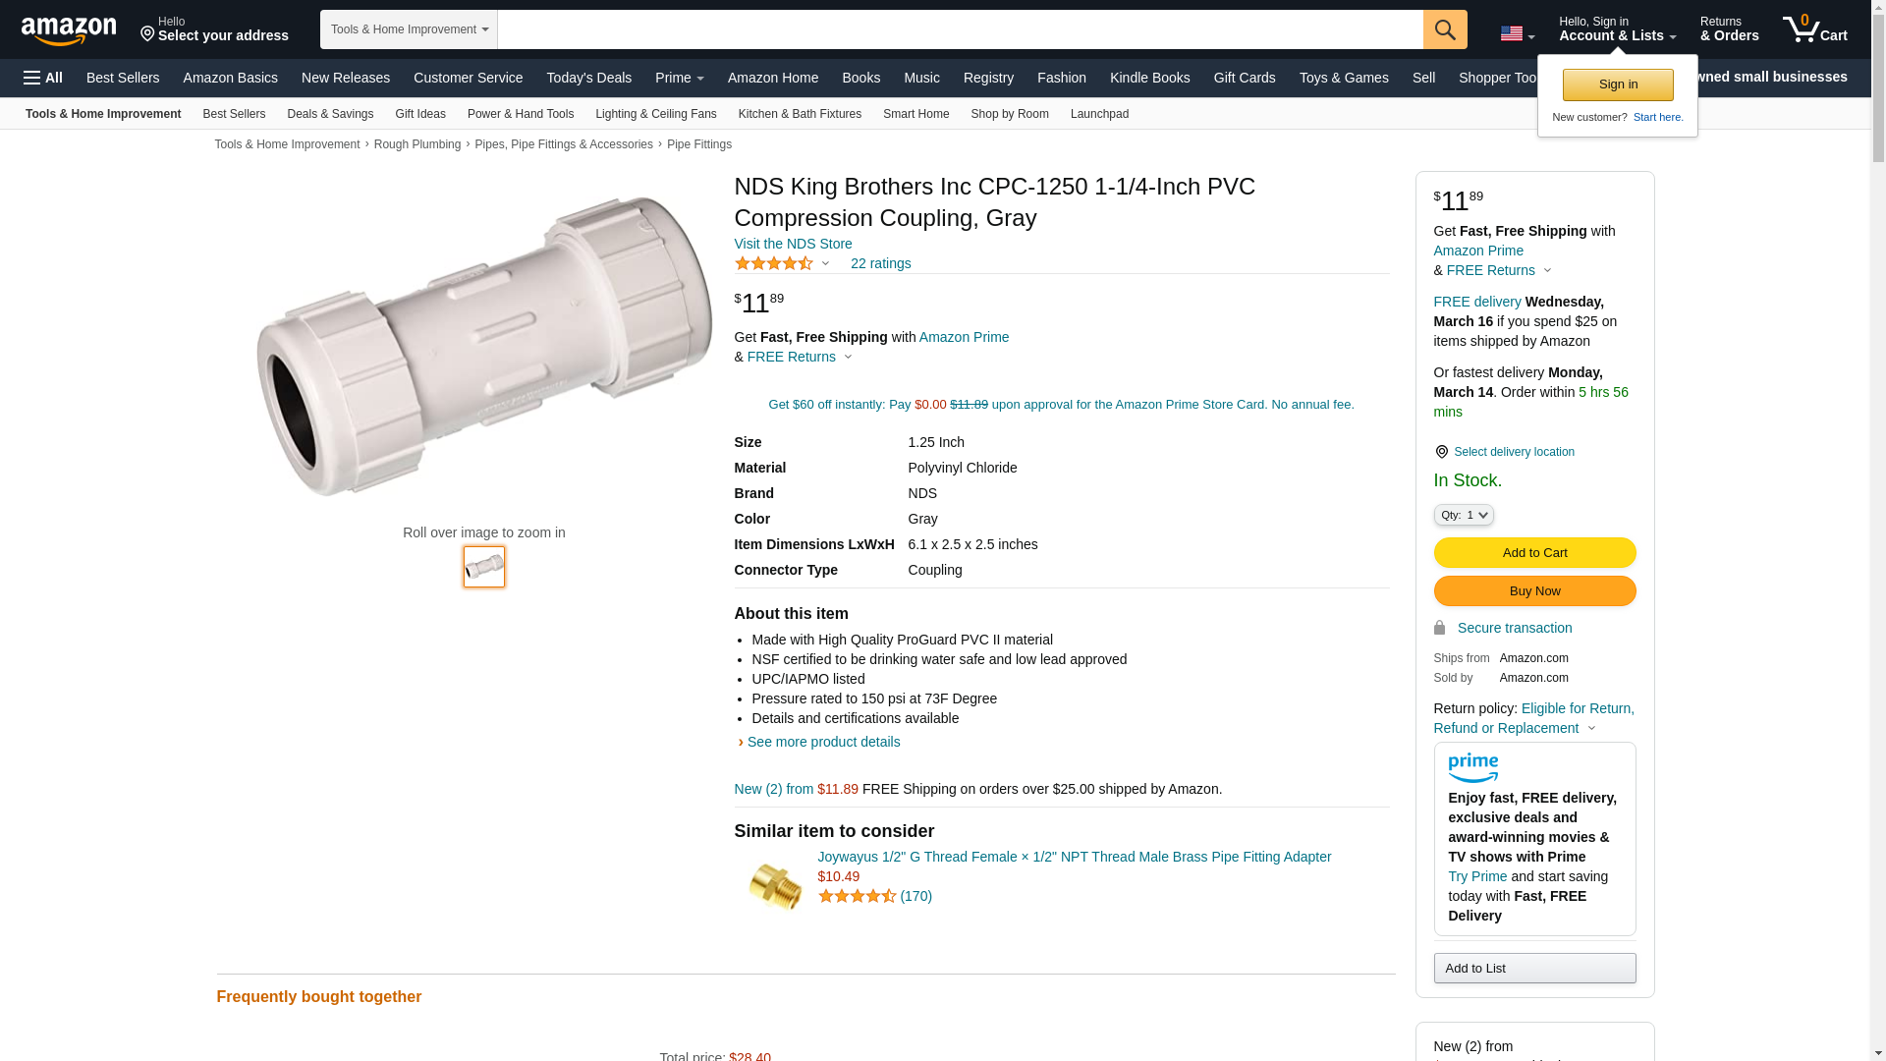This screenshot has width=1886, height=1061.
Task: Click the Amazon logo
Action: [69, 30]
